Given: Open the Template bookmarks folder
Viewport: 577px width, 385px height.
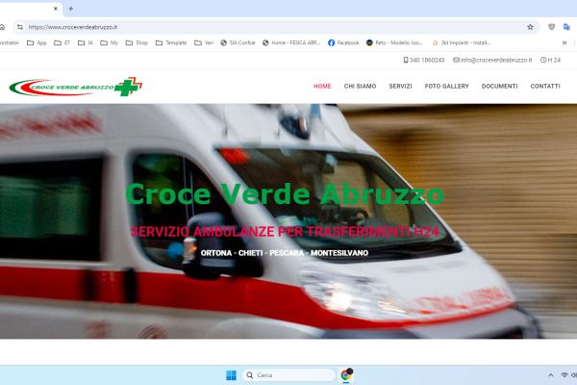Looking at the screenshot, I should tap(171, 42).
